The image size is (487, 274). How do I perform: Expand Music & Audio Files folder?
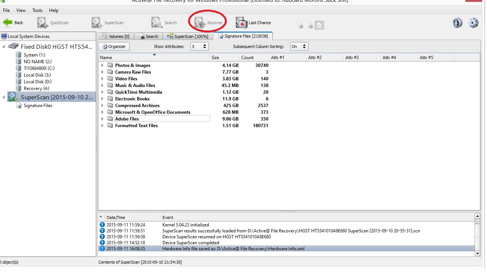coord(103,86)
